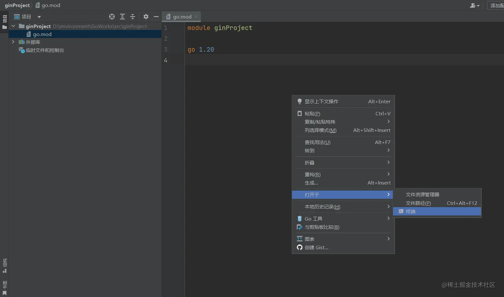The width and height of the screenshot is (504, 297).
Task: Close the go.mod editor tab
Action: (x=196, y=17)
